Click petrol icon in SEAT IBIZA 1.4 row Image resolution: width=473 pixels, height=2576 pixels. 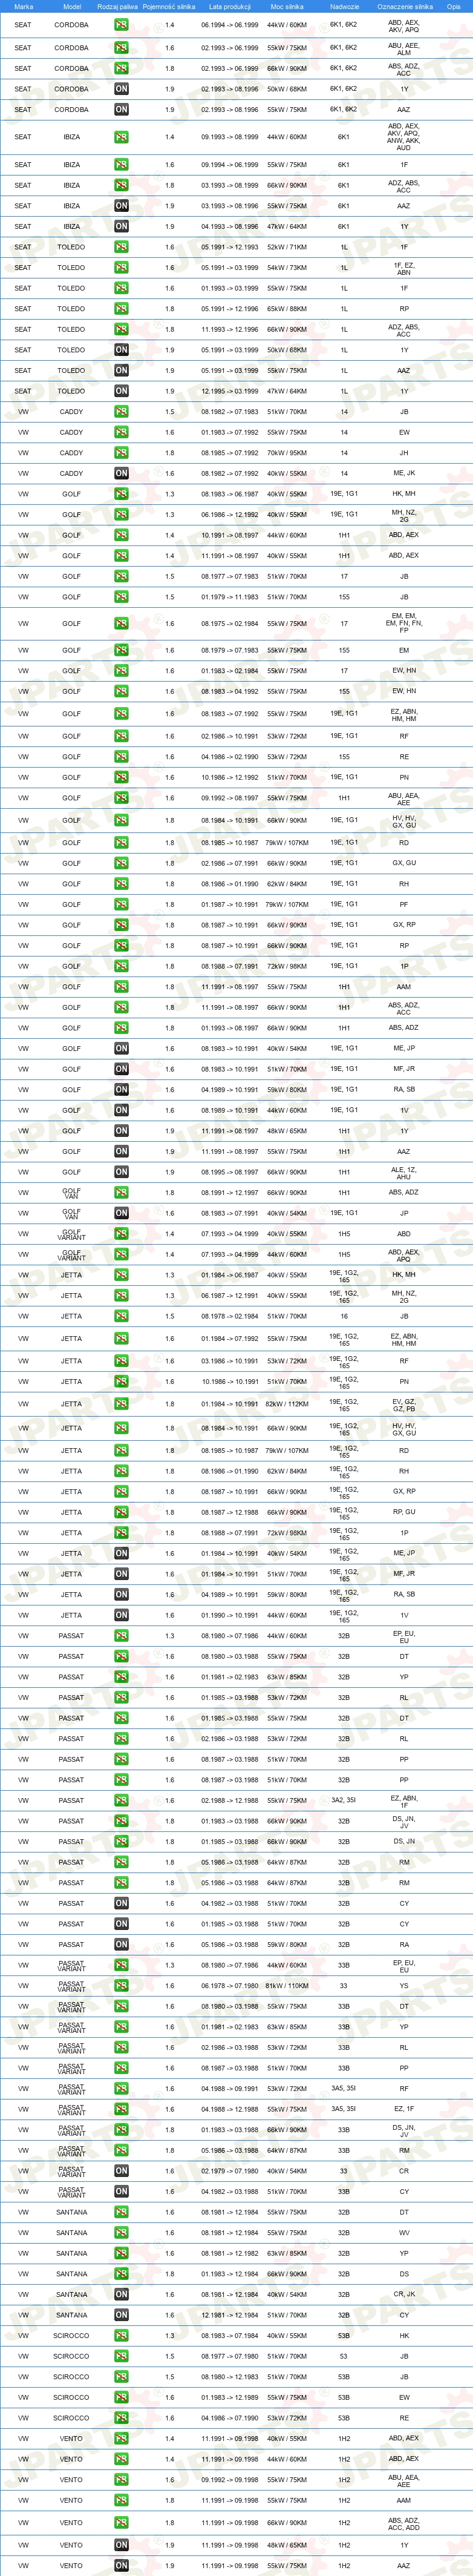click(121, 137)
